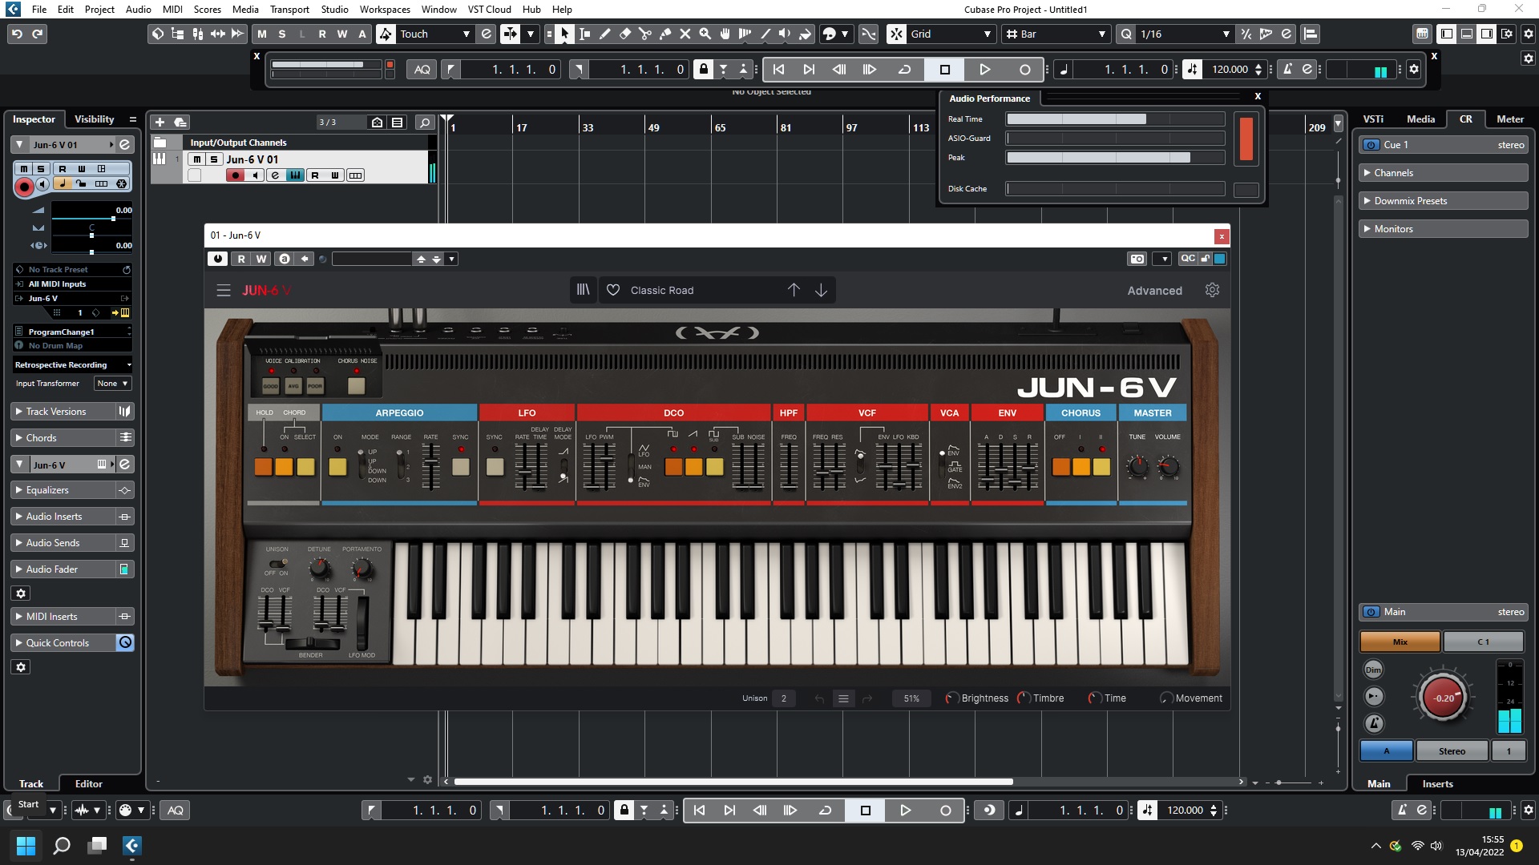Enable record on Jun-6 V 01 track
The height and width of the screenshot is (865, 1539).
[x=235, y=175]
